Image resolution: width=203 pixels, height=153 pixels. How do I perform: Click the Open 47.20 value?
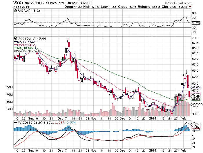pos(73,7)
